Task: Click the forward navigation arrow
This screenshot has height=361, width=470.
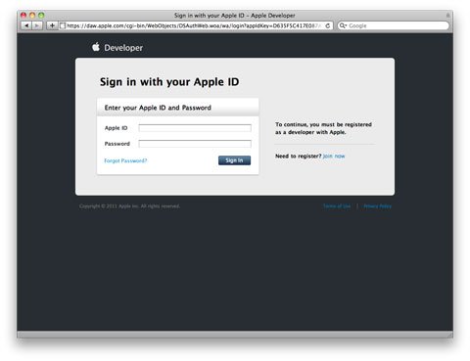Action: point(37,25)
